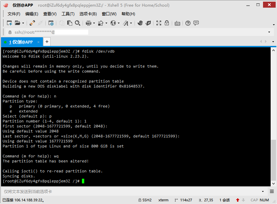
Task: Open the tab list dropdown arrow
Action: point(273,42)
